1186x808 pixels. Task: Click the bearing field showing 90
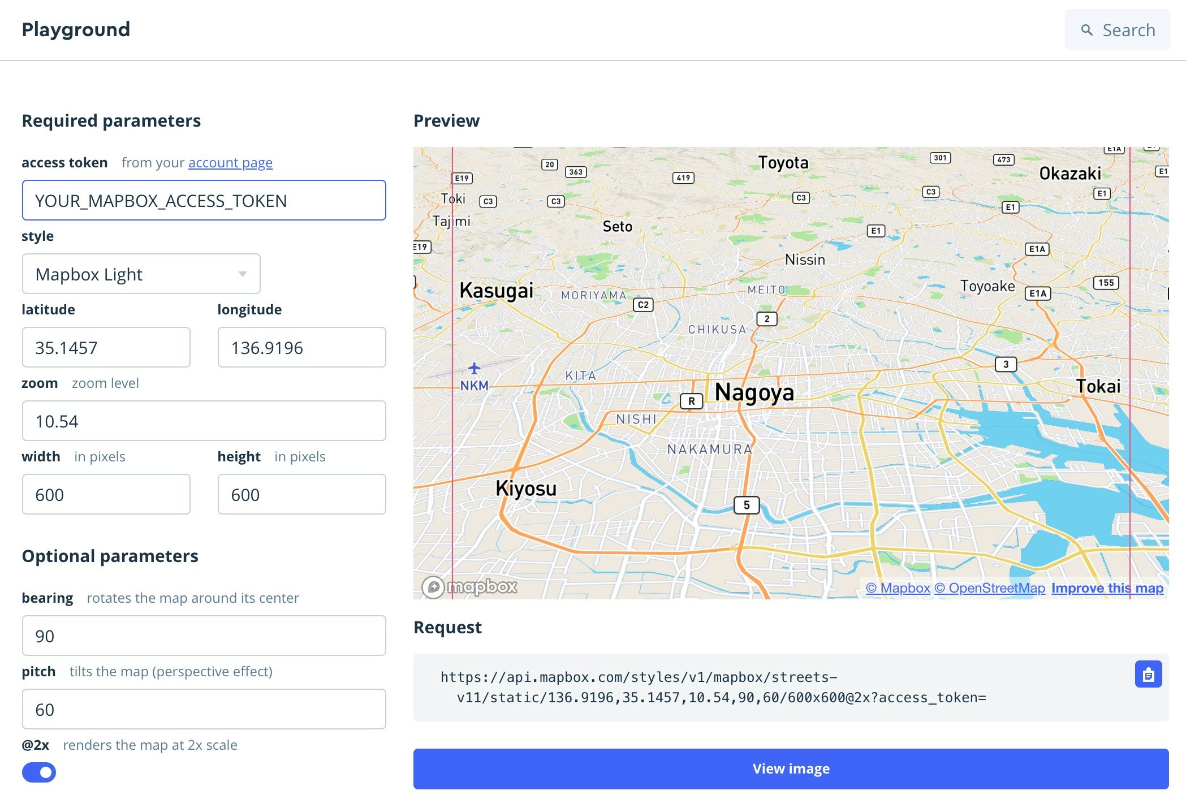click(x=204, y=636)
